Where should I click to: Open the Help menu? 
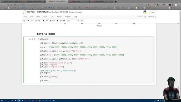76,17
